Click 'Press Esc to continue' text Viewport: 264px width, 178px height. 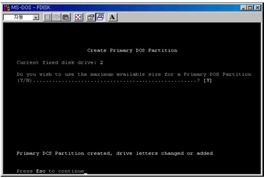pyautogui.click(x=50, y=171)
